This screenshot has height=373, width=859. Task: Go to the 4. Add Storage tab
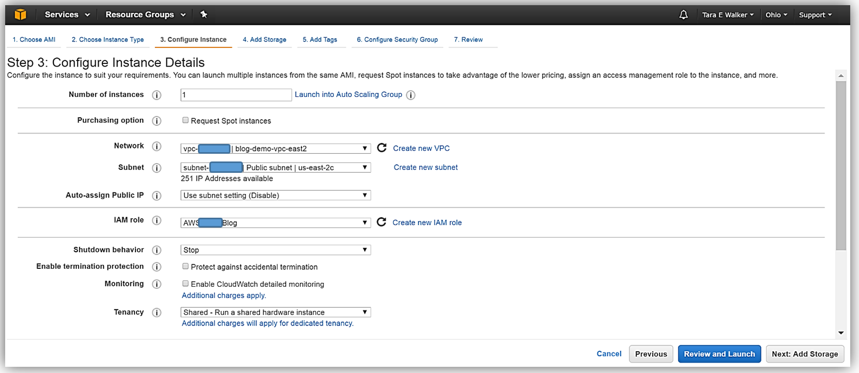click(264, 40)
